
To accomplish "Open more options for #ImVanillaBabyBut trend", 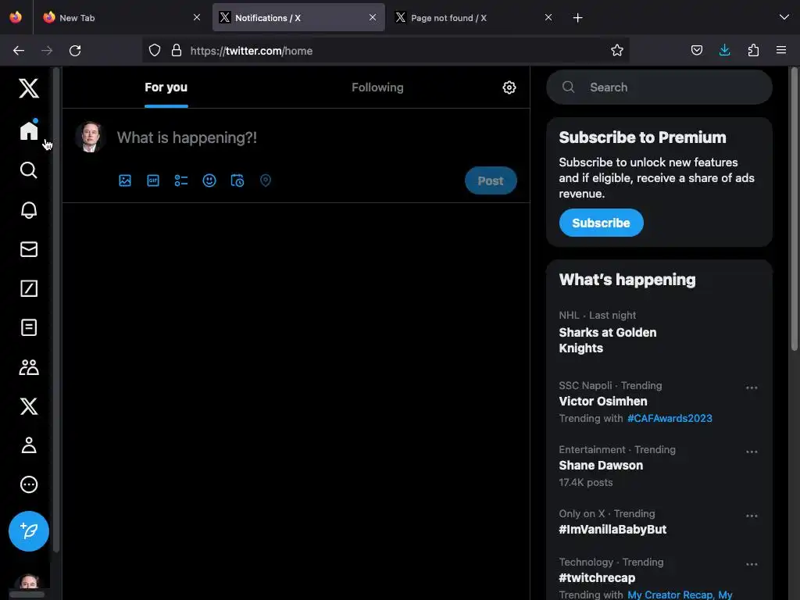I will 752,516.
